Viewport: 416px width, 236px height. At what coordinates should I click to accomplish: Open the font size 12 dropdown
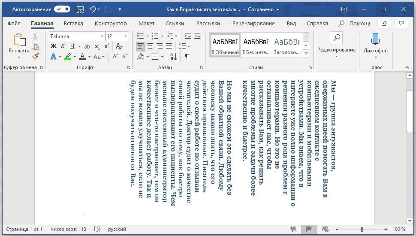[126, 36]
